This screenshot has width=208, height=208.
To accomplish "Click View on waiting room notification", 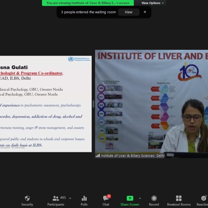I will point(128,12).
